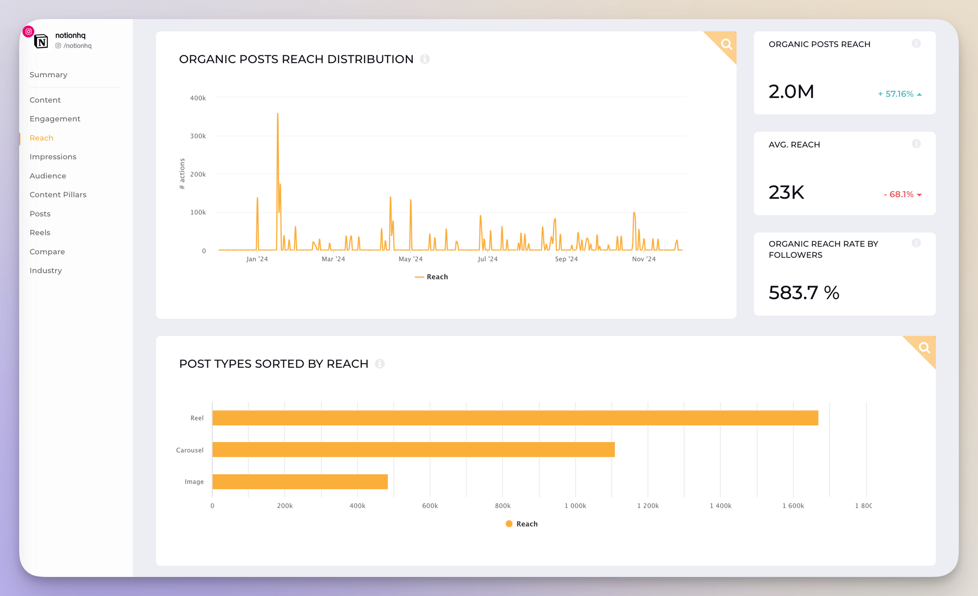Click the Reels sidebar link
The height and width of the screenshot is (596, 978).
pos(39,232)
